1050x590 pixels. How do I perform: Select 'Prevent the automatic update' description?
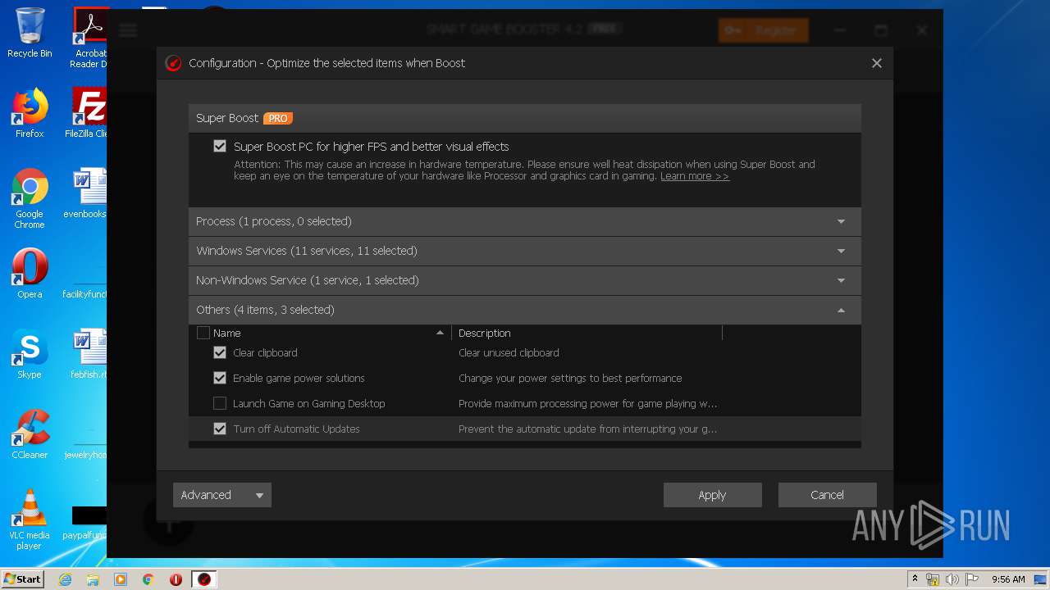point(587,429)
